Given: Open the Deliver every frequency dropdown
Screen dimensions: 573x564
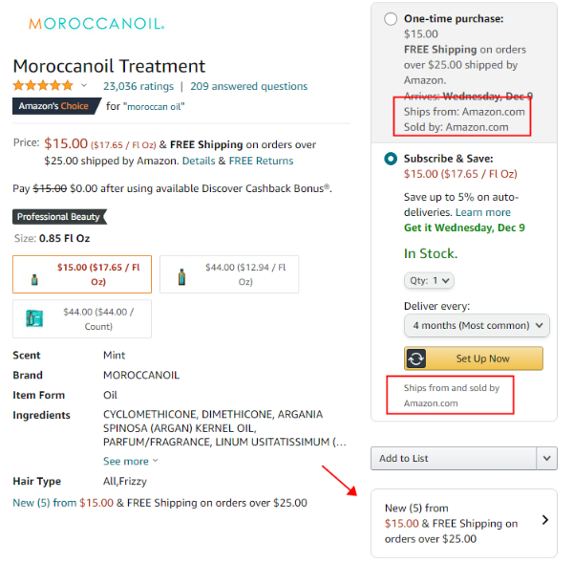Looking at the screenshot, I should click(x=477, y=326).
